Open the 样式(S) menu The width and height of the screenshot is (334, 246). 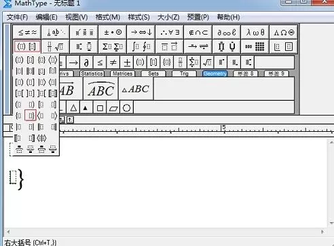tap(138, 17)
